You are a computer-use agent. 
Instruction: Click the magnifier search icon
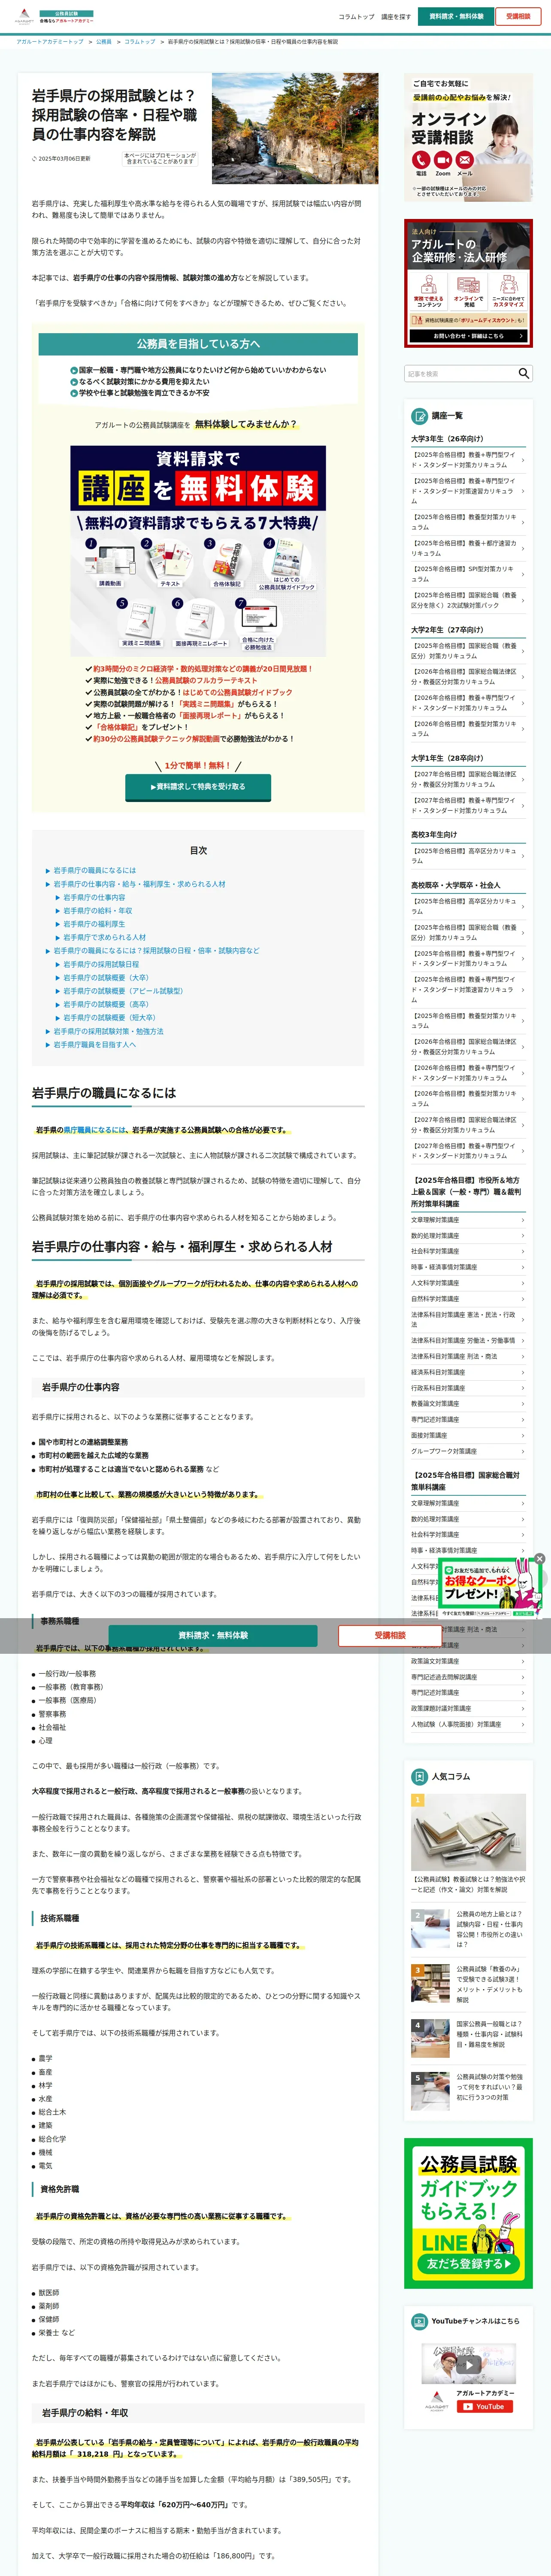pyautogui.click(x=523, y=373)
